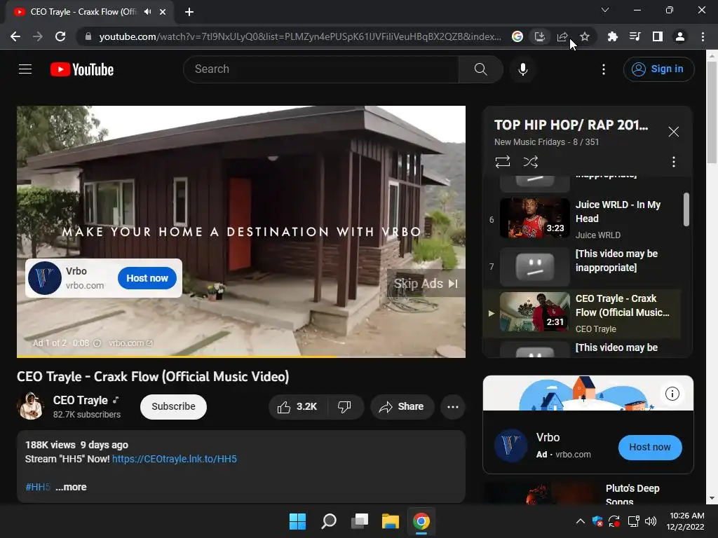Click the ad progress bar
The width and height of the screenshot is (718, 538).
click(x=241, y=357)
